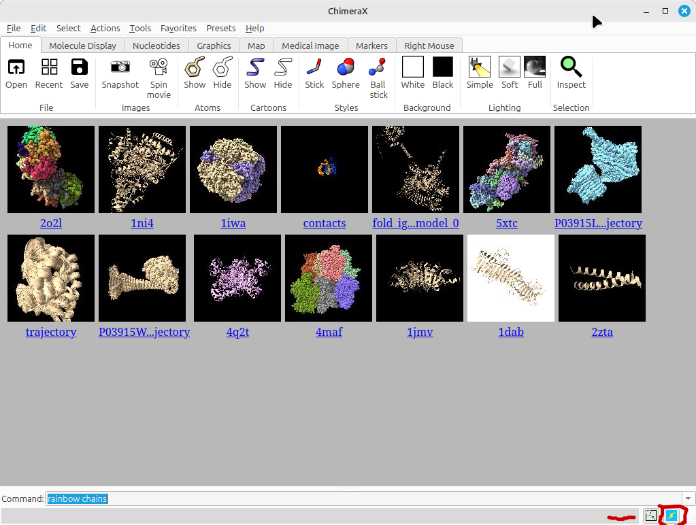The height and width of the screenshot is (525, 696).
Task: Open the Tools menu
Action: click(x=140, y=28)
